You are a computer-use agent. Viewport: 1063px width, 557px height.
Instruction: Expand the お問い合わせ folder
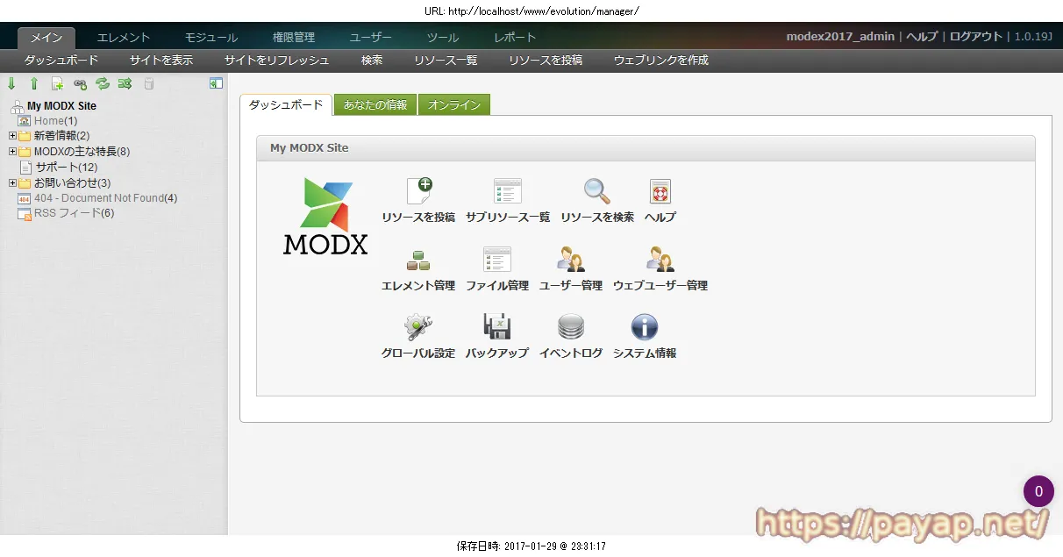click(11, 182)
